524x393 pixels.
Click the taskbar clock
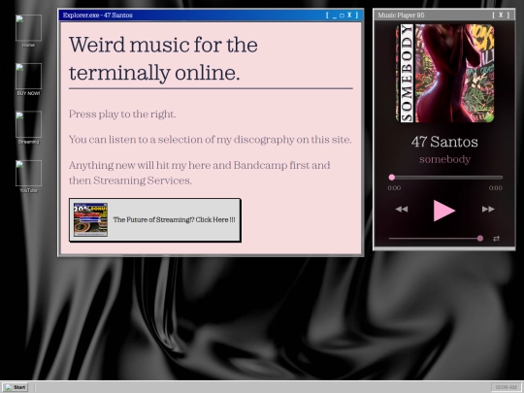[x=506, y=387]
